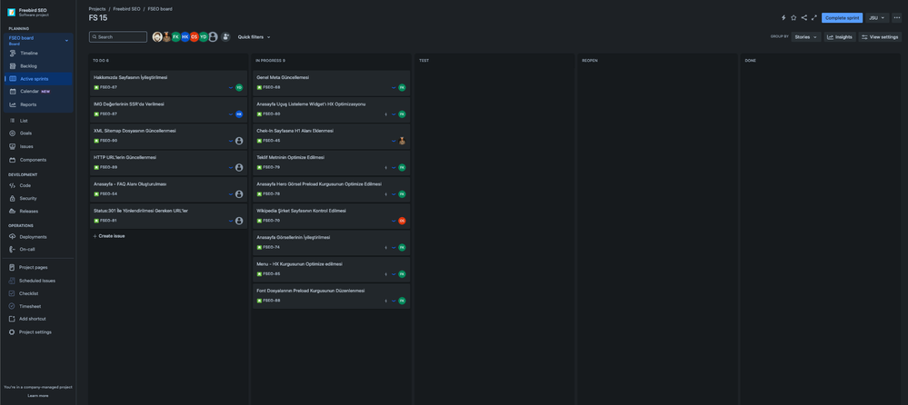Filter board by YD avatar

(x=204, y=37)
